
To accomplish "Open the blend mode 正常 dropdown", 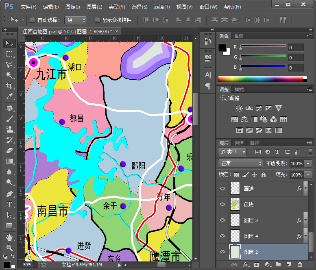I will point(241,163).
